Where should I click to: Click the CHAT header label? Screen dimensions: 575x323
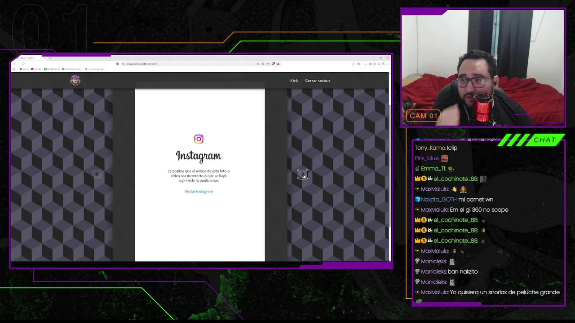[x=544, y=140]
